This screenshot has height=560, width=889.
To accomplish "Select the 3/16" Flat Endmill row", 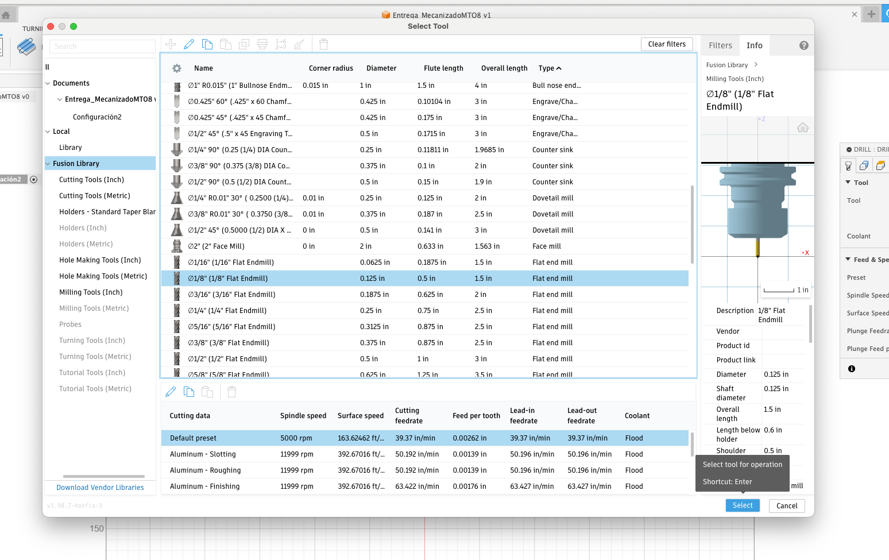I will pyautogui.click(x=425, y=295).
